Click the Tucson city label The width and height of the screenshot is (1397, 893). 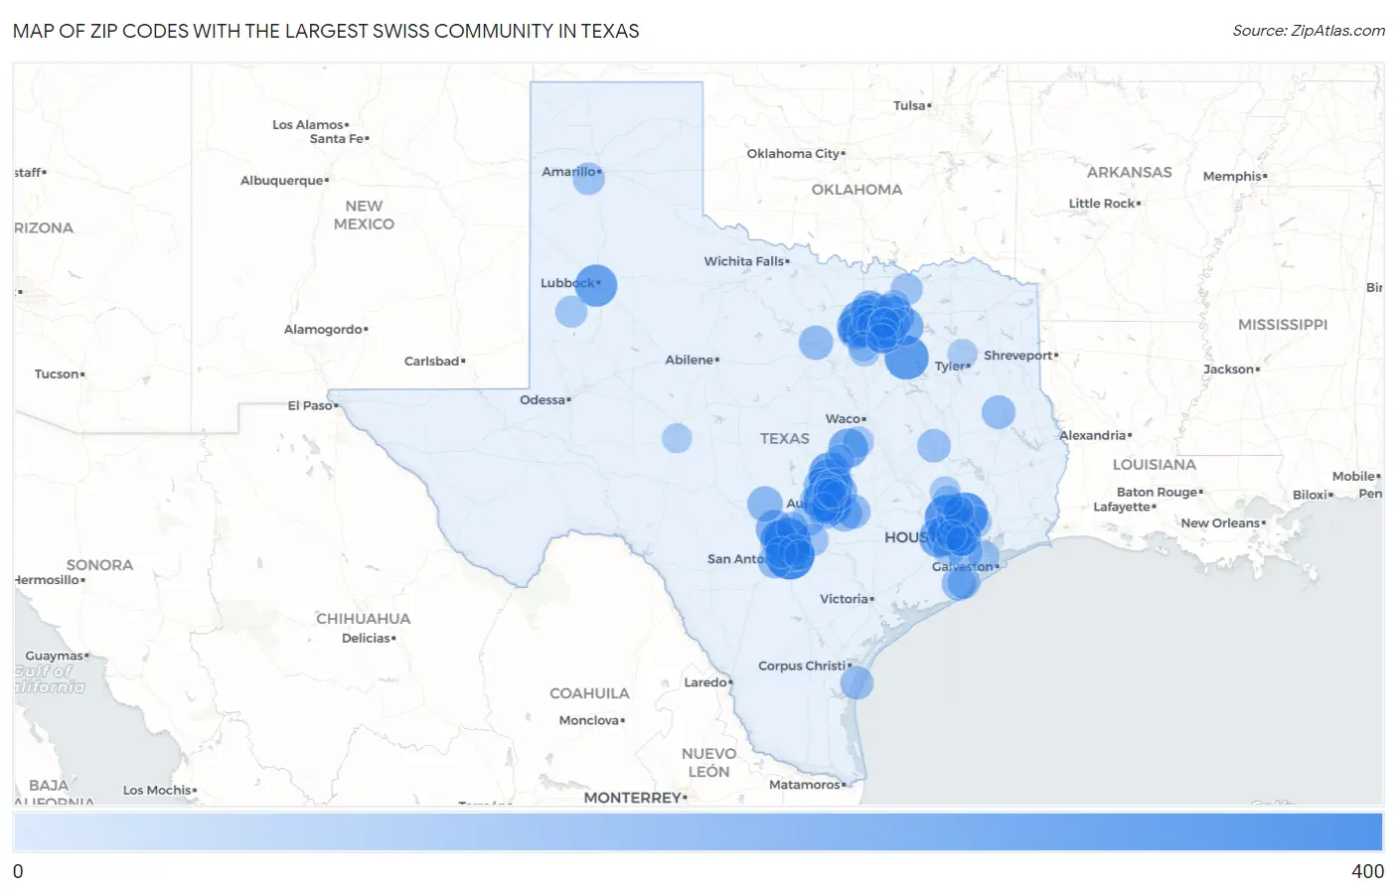click(60, 373)
